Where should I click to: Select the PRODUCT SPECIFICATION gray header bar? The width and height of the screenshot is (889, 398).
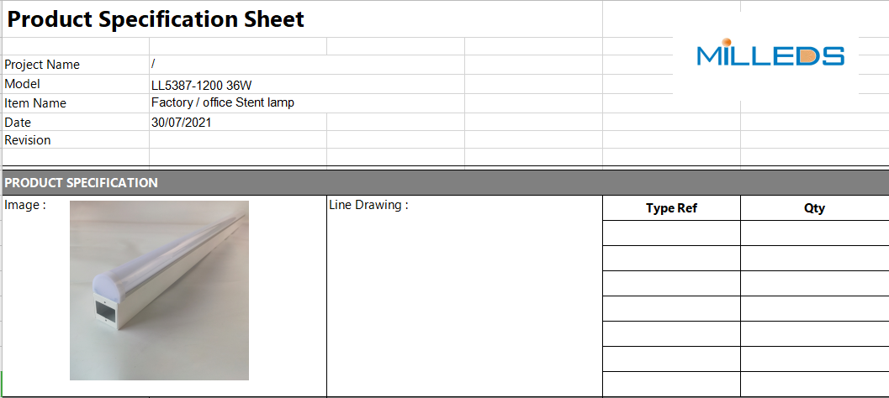click(446, 183)
